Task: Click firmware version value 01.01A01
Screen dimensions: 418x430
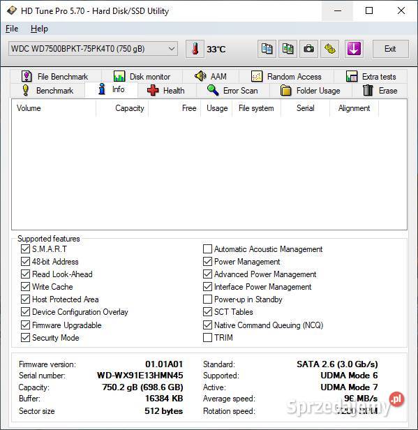Action: [x=164, y=364]
